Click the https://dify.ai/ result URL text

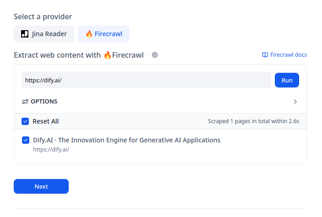pyautogui.click(x=51, y=149)
